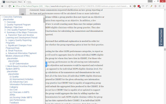The image size is (166, 104).
Task: Click the orange pencil extension icon
Action: point(151,6)
